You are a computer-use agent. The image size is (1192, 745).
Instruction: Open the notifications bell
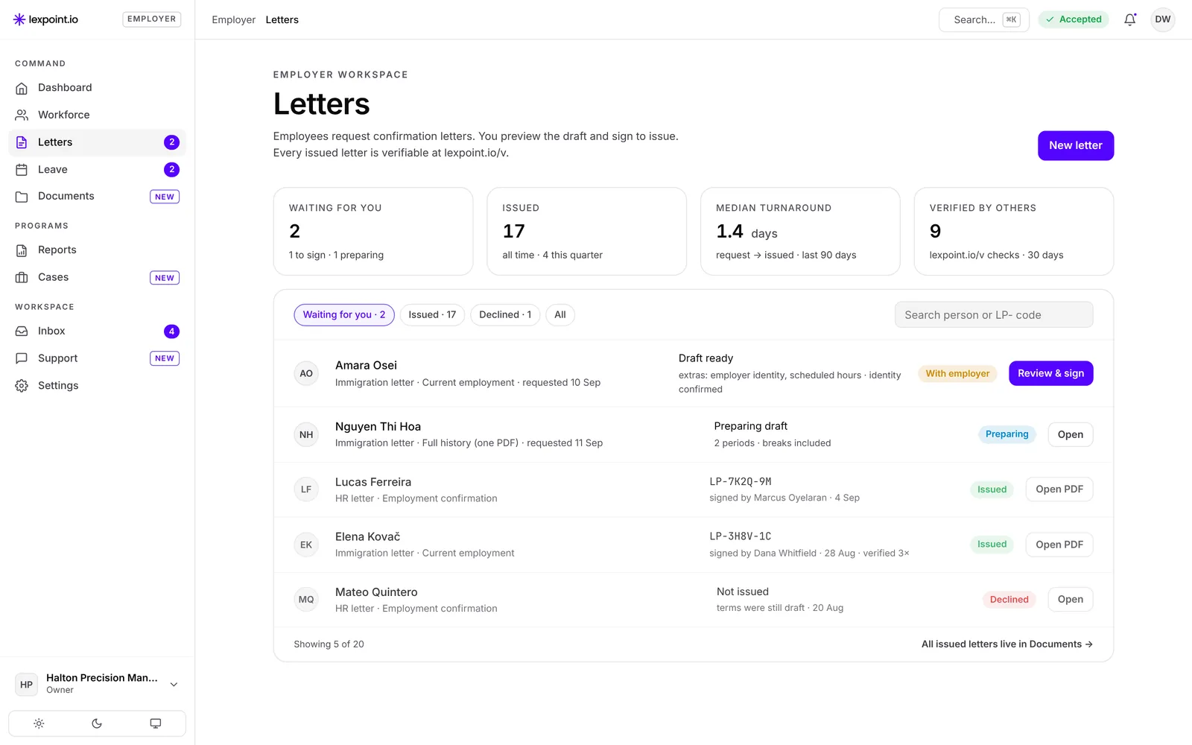click(1130, 19)
